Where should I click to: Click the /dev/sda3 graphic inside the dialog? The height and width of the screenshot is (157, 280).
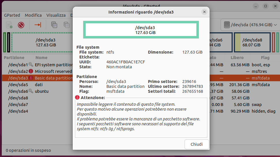tap(141, 30)
